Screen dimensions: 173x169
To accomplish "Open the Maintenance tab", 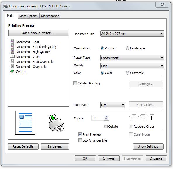I will click(50, 16).
